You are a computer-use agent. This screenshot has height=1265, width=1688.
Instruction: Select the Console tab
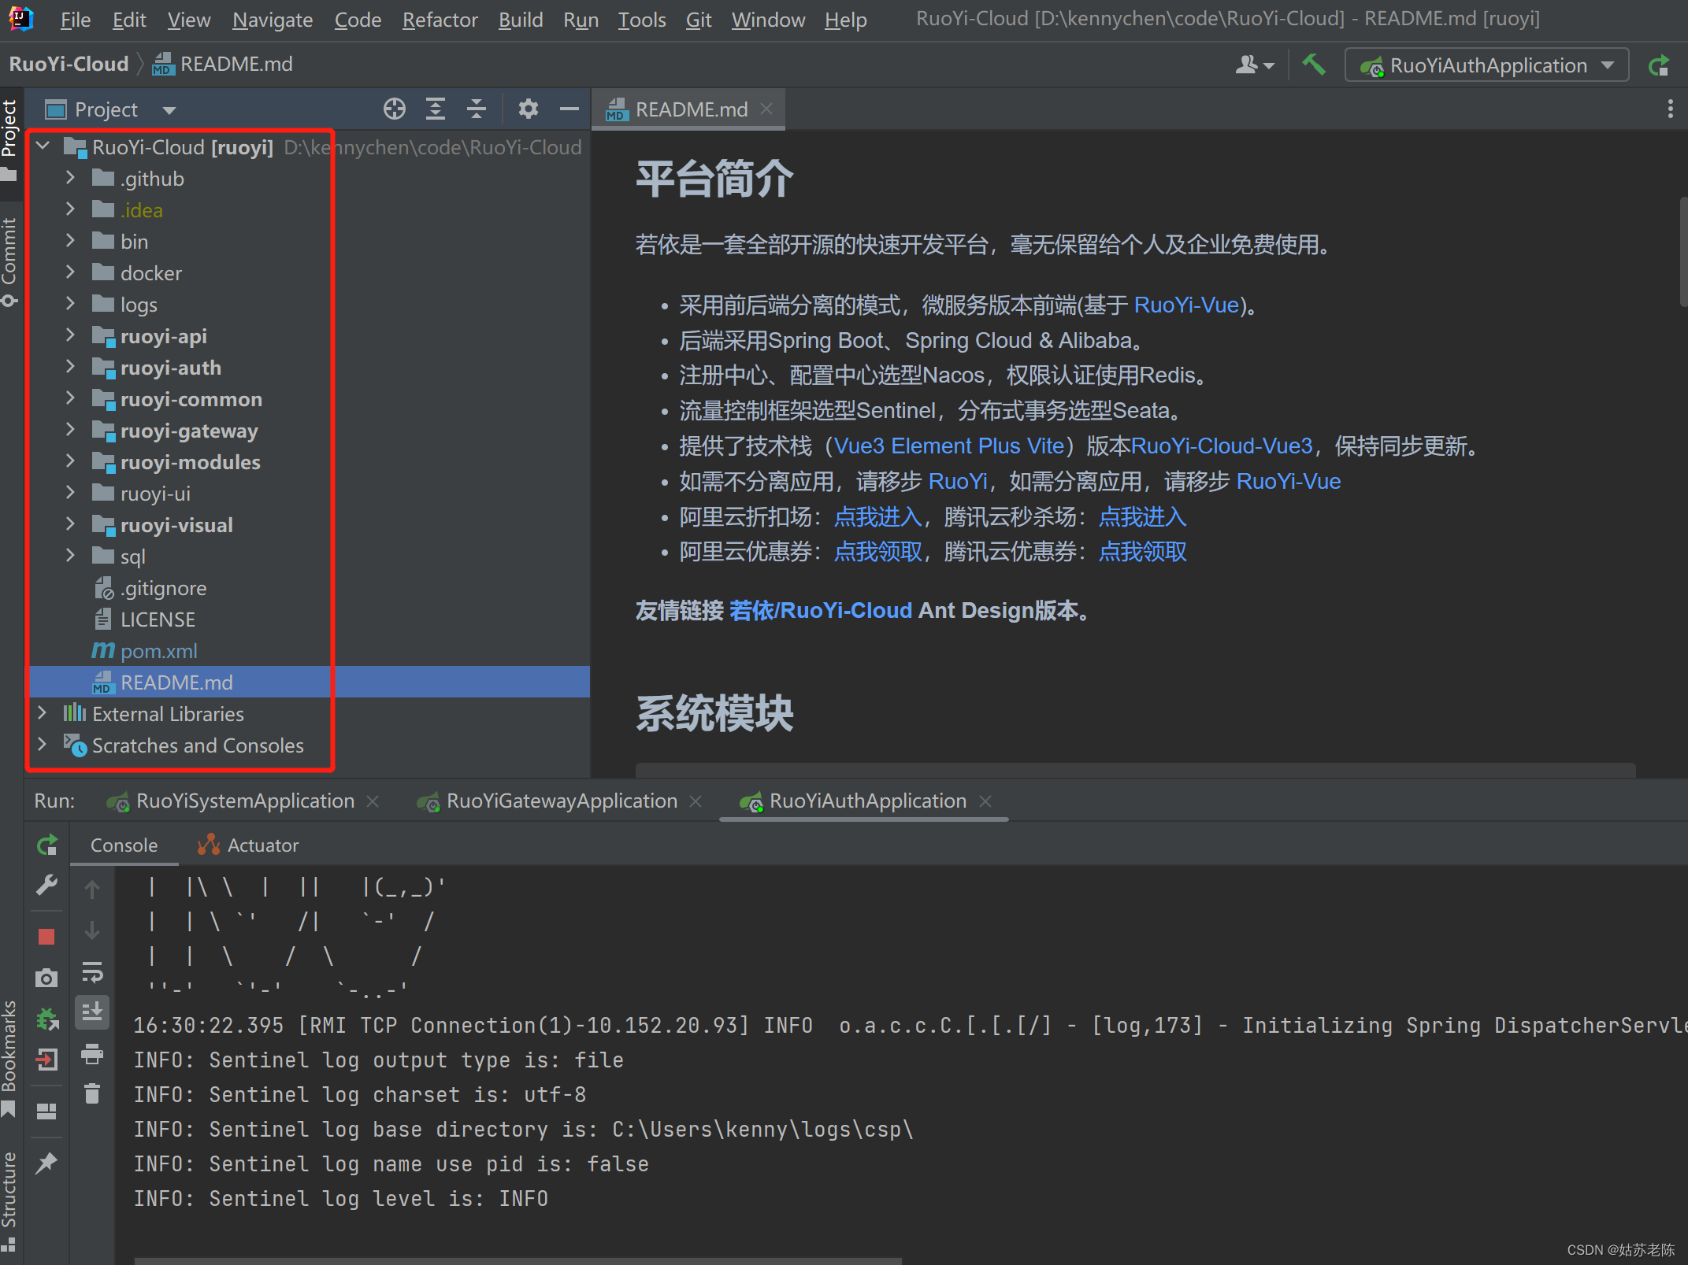(x=124, y=845)
